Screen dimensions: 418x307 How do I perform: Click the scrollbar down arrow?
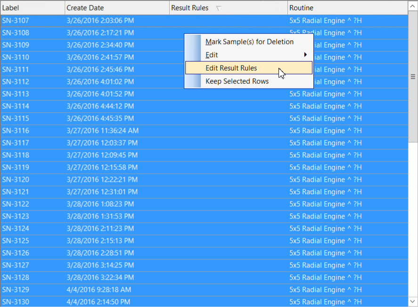[413, 300]
